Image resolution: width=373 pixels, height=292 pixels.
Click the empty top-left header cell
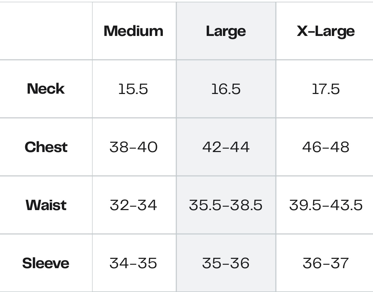[46, 31]
